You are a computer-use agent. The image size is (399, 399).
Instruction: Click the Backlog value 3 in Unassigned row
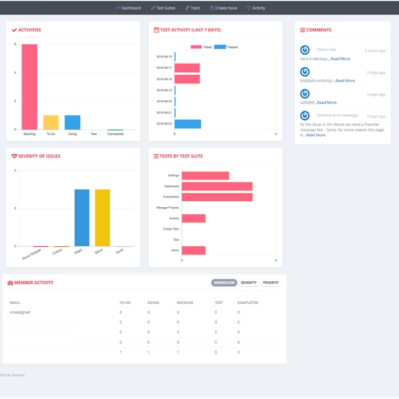tap(178, 313)
